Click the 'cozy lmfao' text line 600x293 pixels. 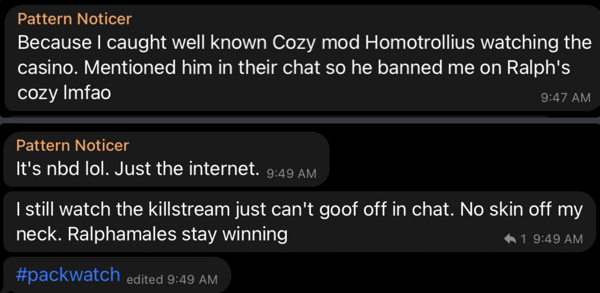coord(64,93)
